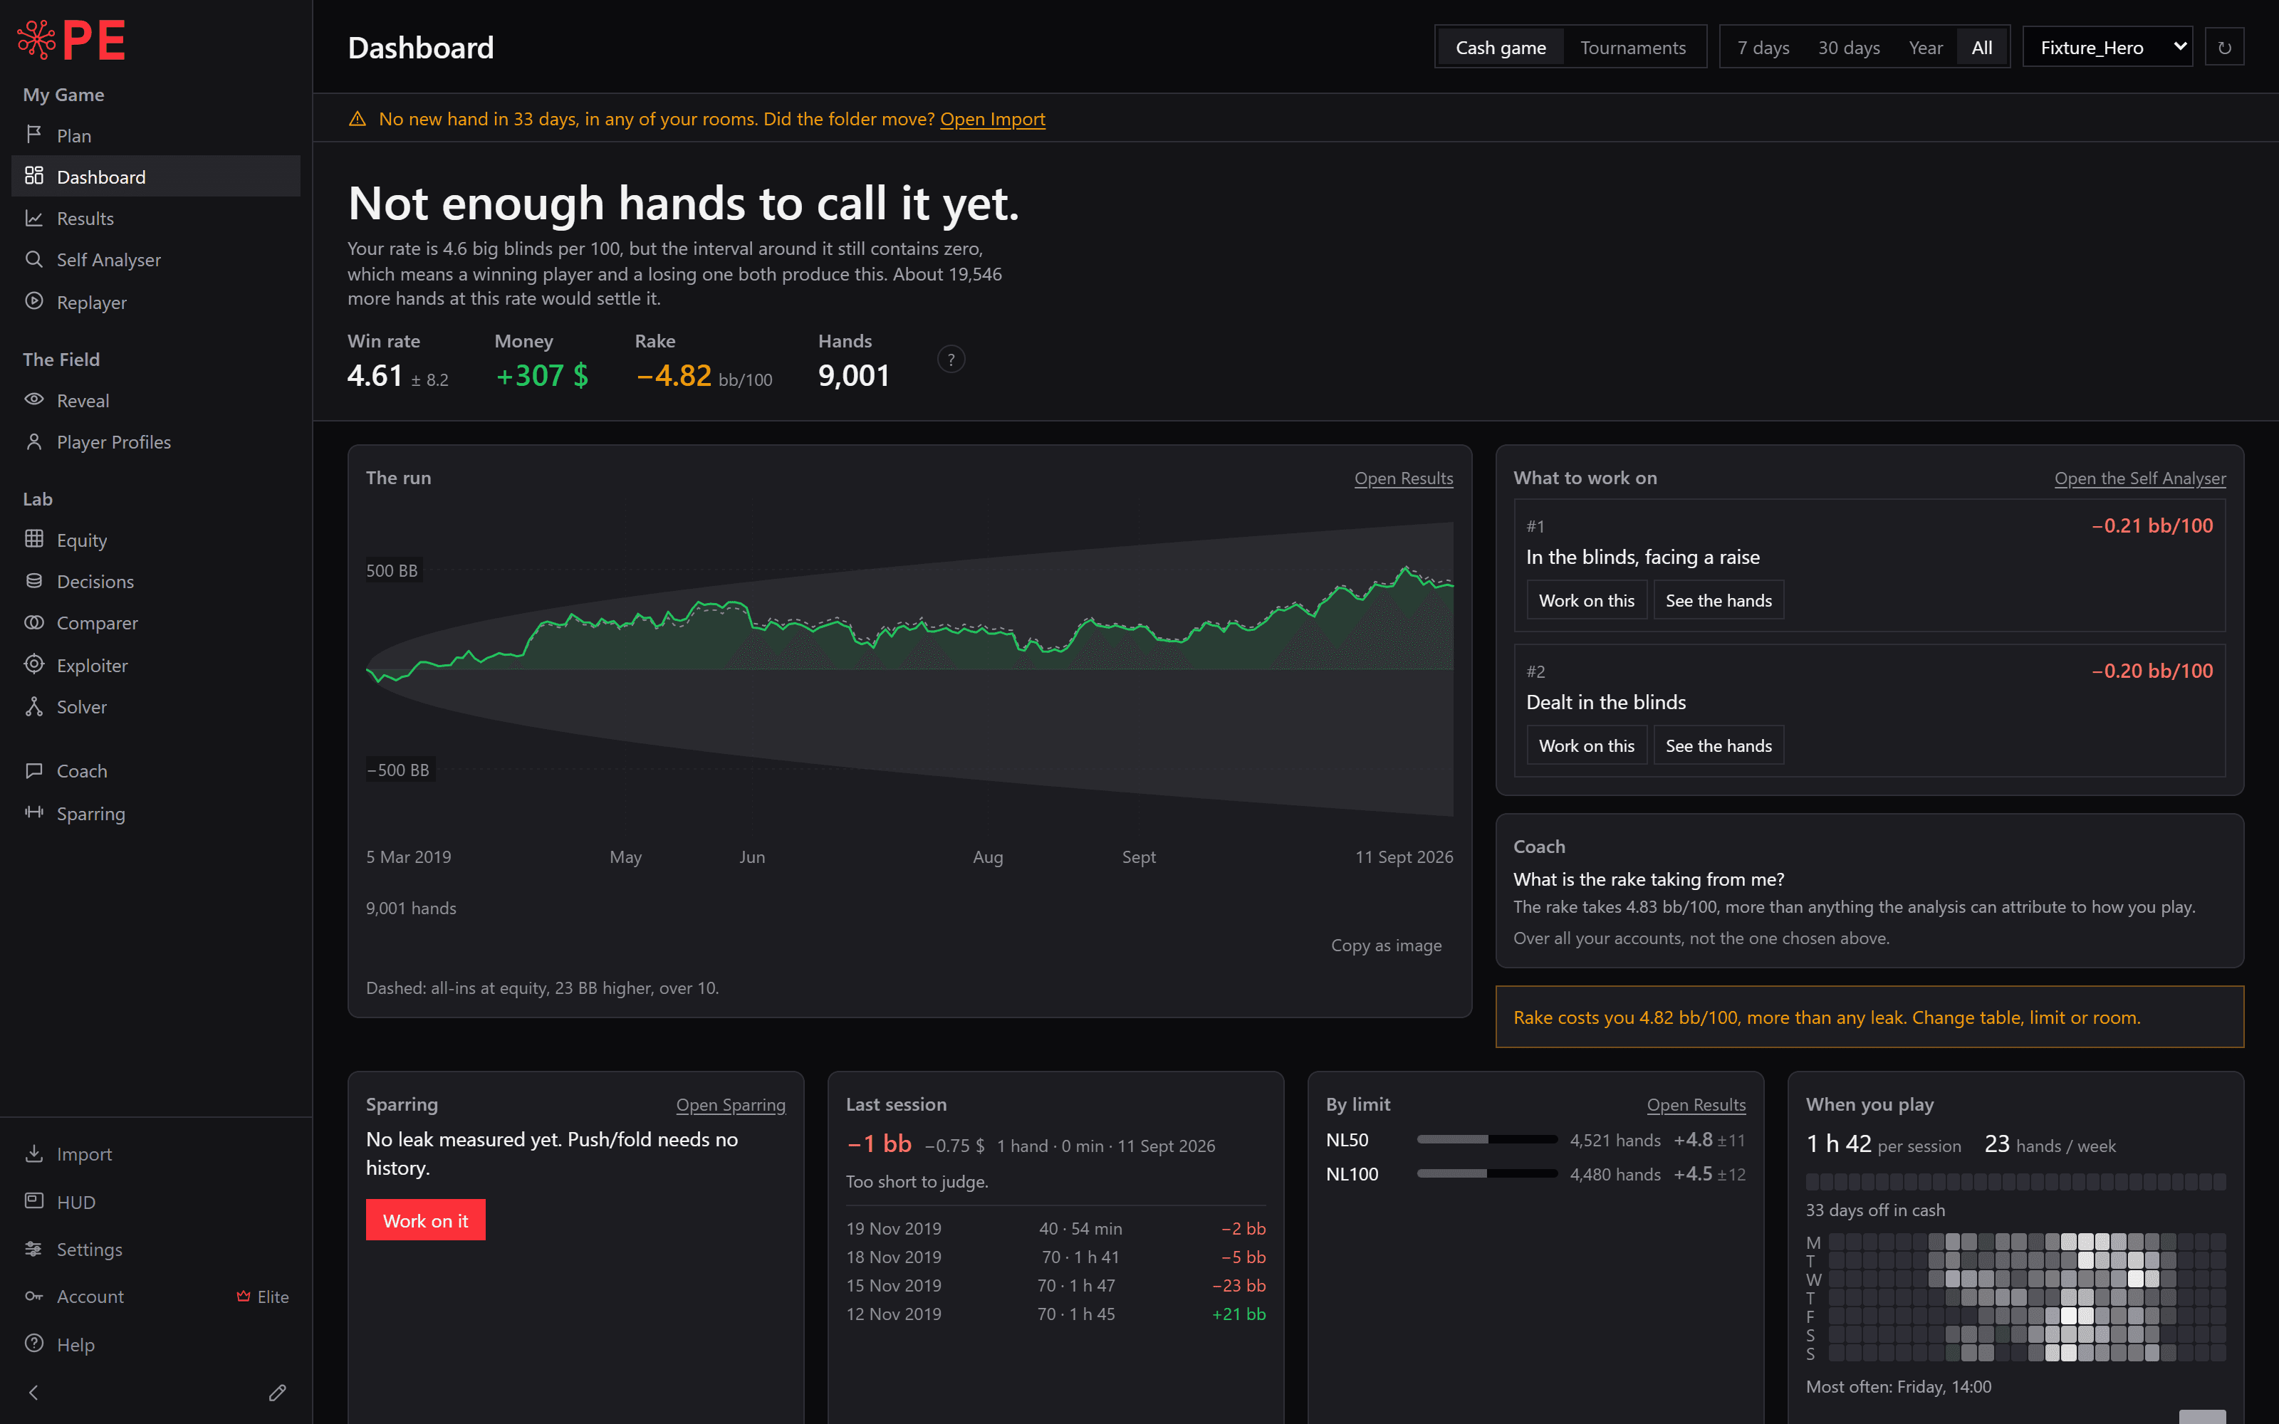Open the HUD icon

[34, 1201]
